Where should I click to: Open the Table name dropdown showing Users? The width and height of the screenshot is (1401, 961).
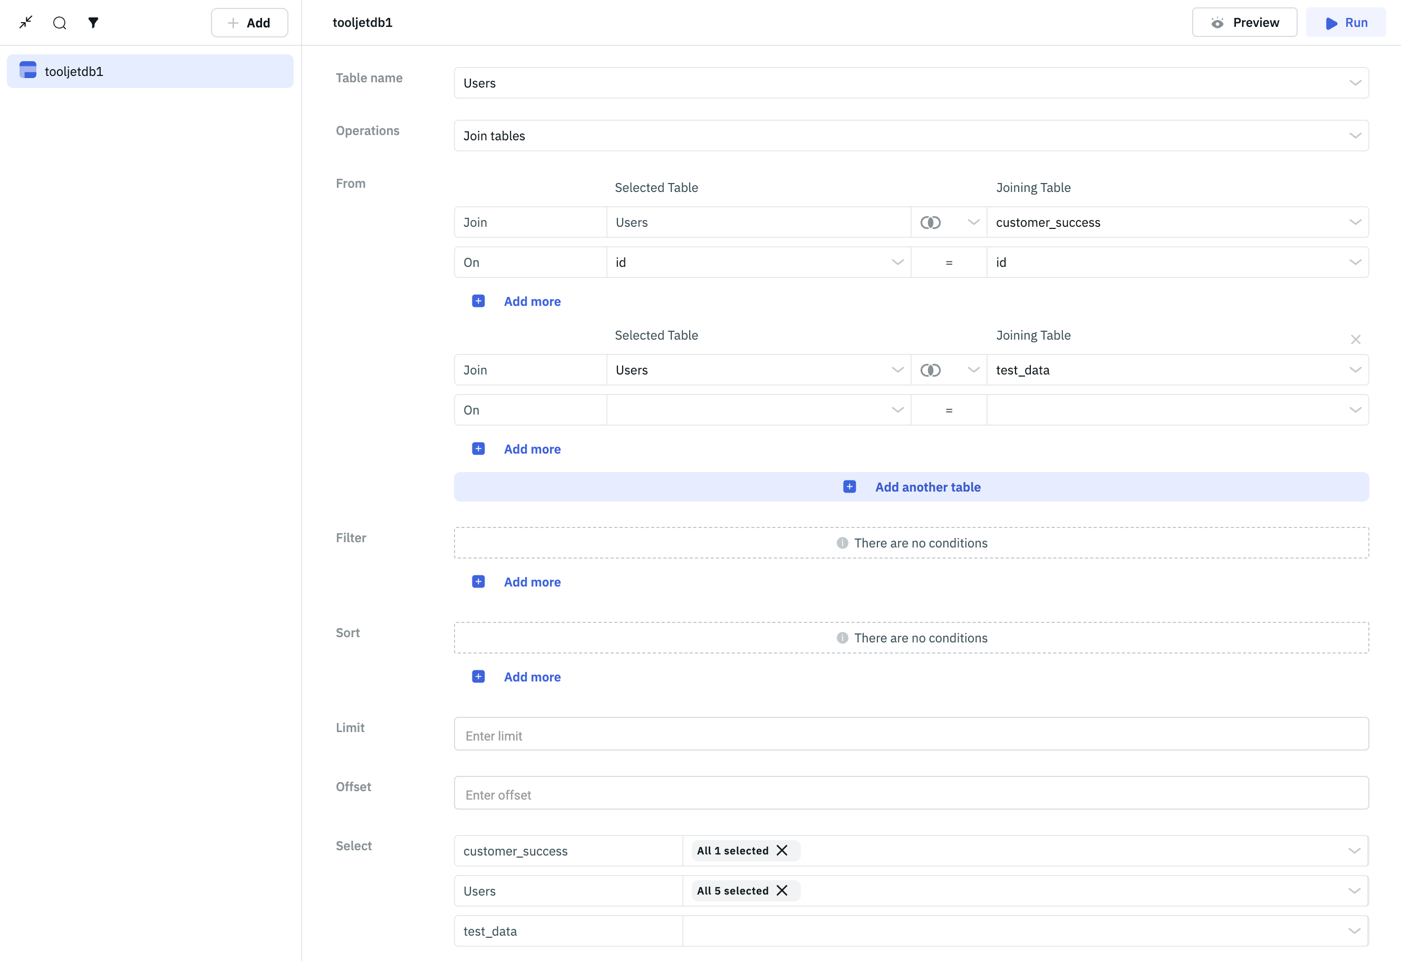pyautogui.click(x=910, y=83)
